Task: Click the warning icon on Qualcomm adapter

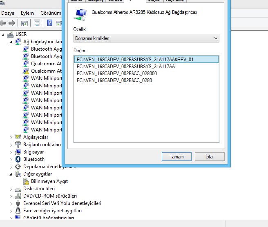Action: tap(26, 71)
